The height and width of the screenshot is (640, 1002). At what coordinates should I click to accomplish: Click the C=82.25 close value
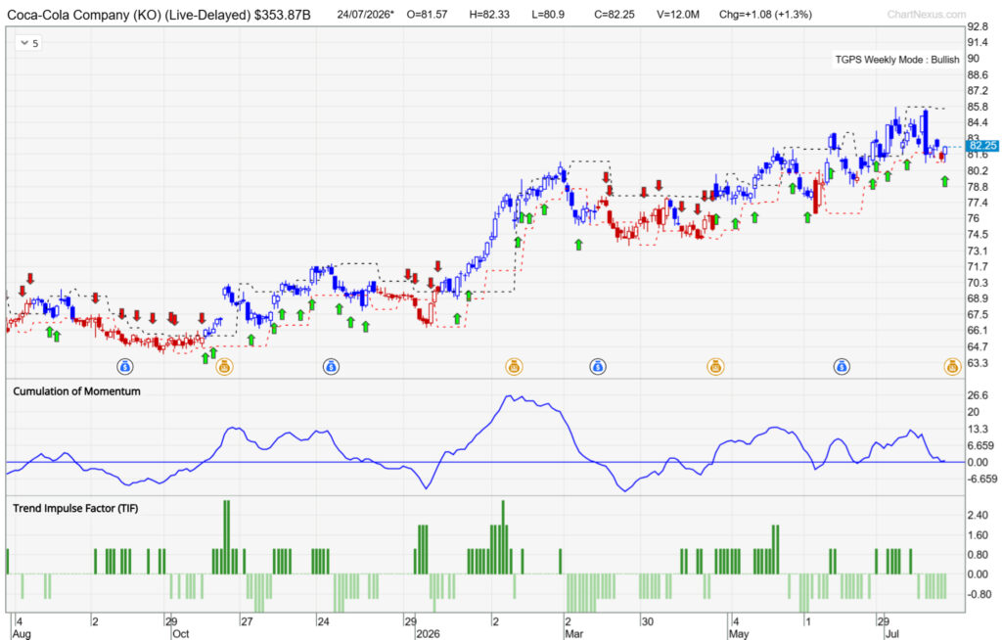tap(615, 14)
